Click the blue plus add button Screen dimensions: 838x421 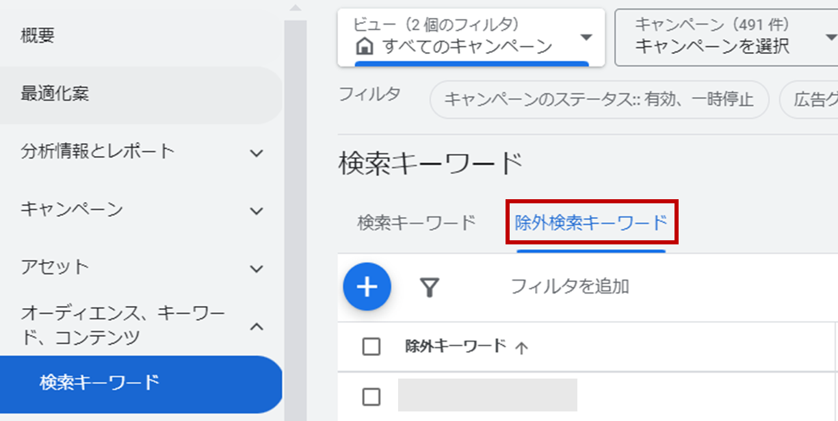pos(367,287)
